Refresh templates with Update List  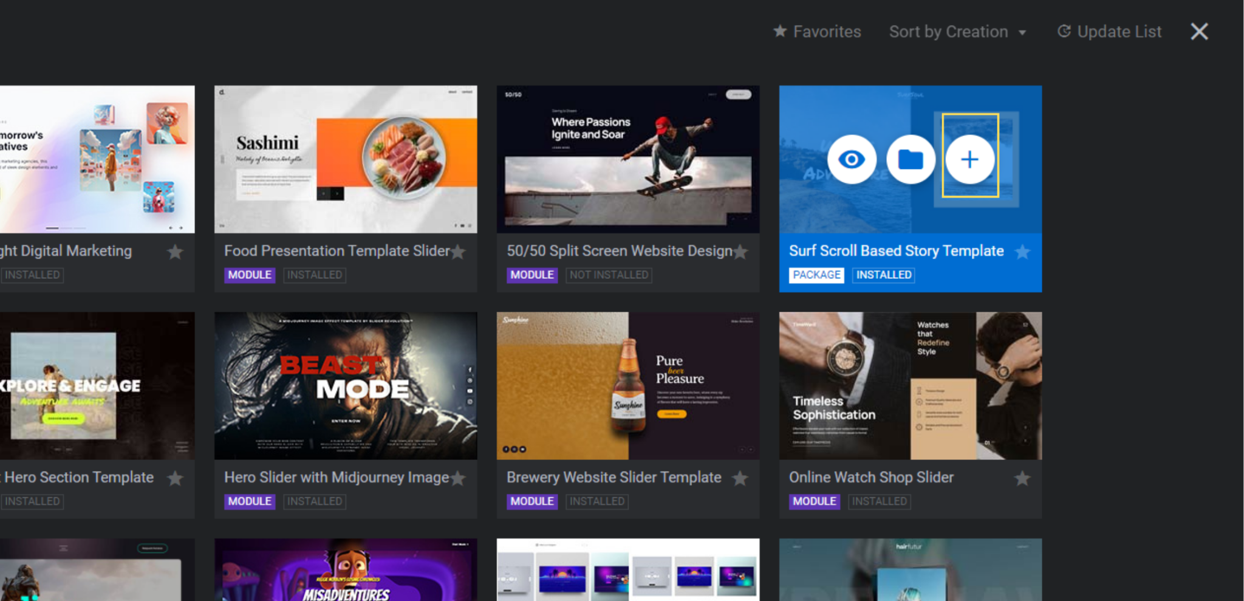[1109, 32]
